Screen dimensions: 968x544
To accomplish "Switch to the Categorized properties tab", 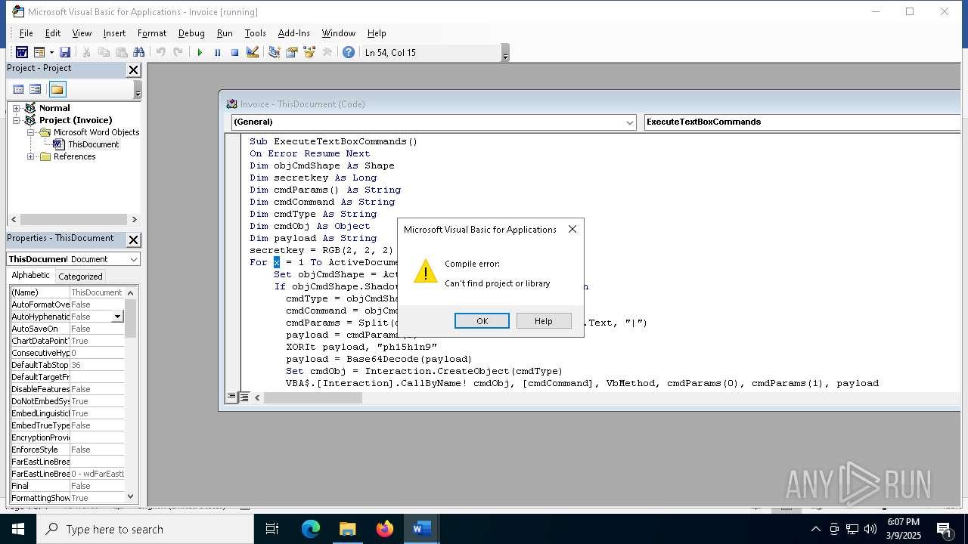I will [x=80, y=277].
